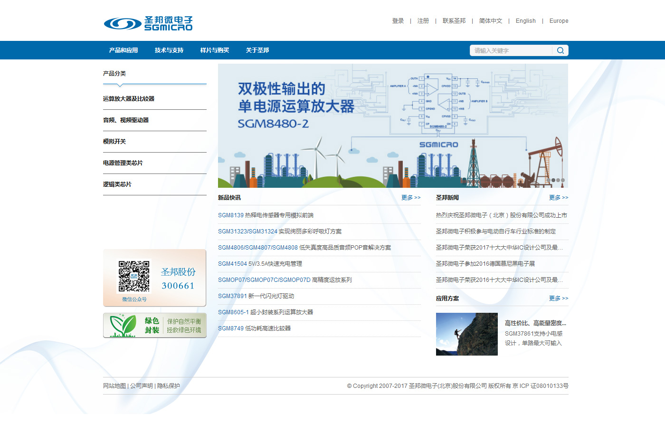Open SGM37891 闪光灯驱动 item
The height and width of the screenshot is (444, 665).
(256, 296)
